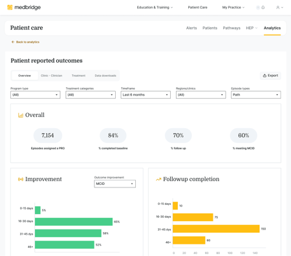Click the Episodes assigned a PRO label
This screenshot has width=291, height=256.
coord(48,148)
